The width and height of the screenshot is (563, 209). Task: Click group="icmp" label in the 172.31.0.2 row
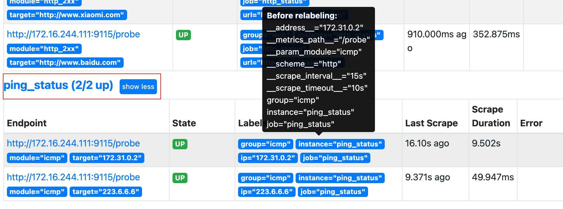pyautogui.click(x=266, y=144)
